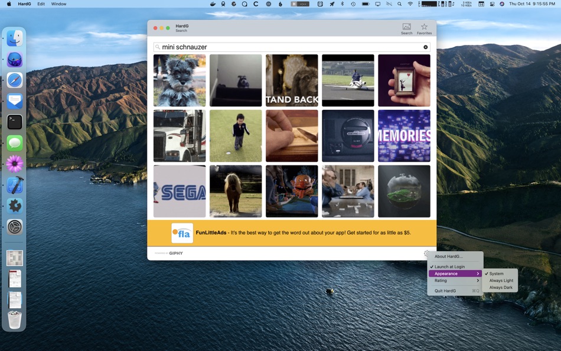This screenshot has width=561, height=351.
Task: Choose About HardG... from the menu
Action: [x=455, y=256]
